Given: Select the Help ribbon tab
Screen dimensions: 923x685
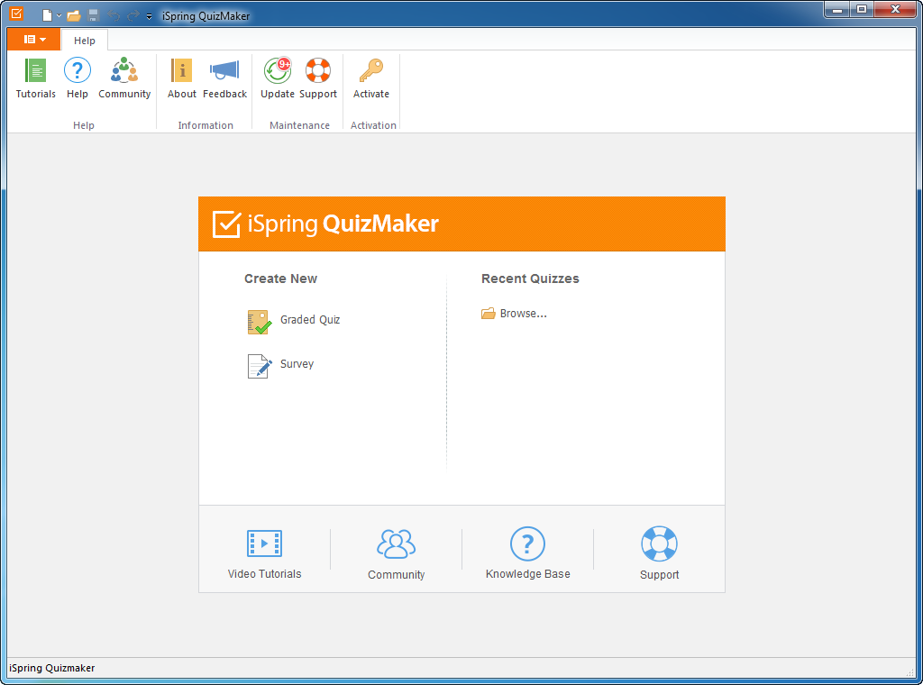Looking at the screenshot, I should pos(85,41).
